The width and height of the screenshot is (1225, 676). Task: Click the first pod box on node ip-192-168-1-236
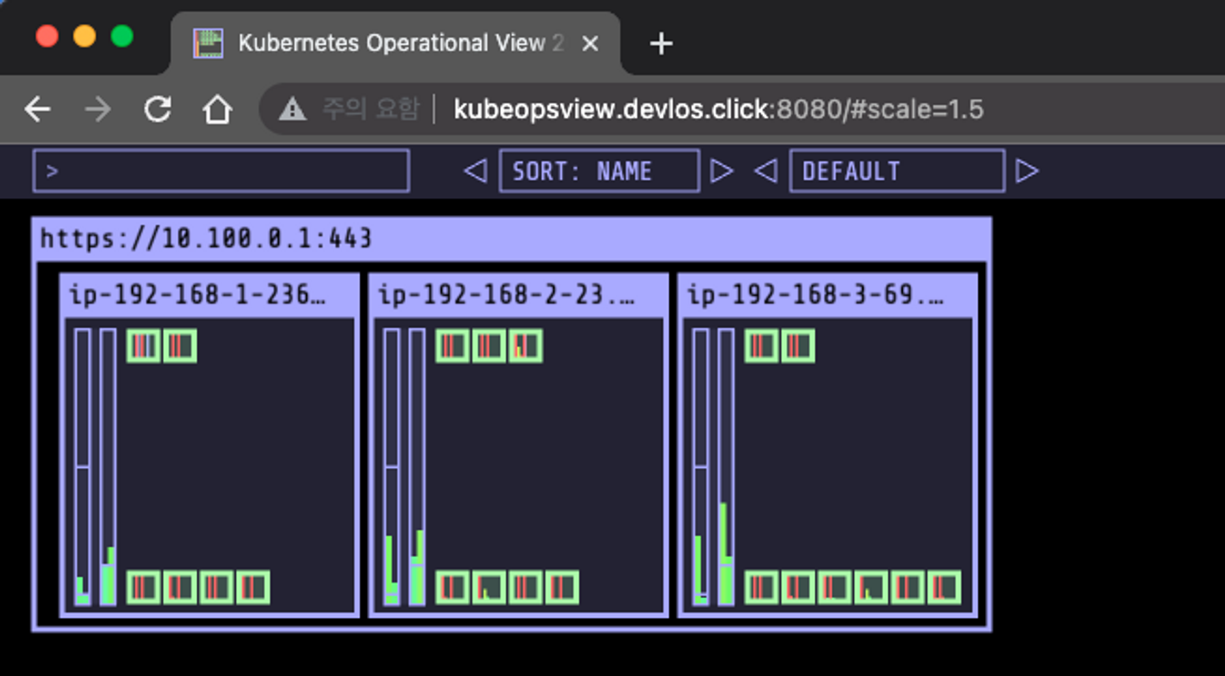[x=143, y=346]
